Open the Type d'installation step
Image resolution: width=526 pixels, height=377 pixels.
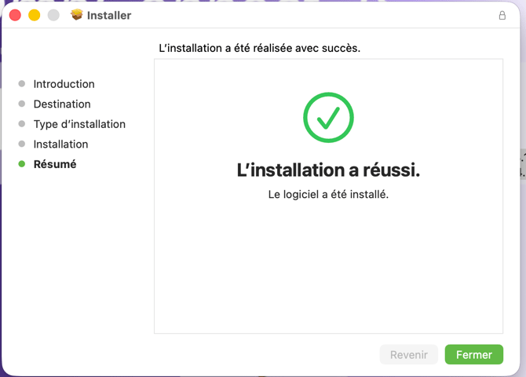coord(79,124)
